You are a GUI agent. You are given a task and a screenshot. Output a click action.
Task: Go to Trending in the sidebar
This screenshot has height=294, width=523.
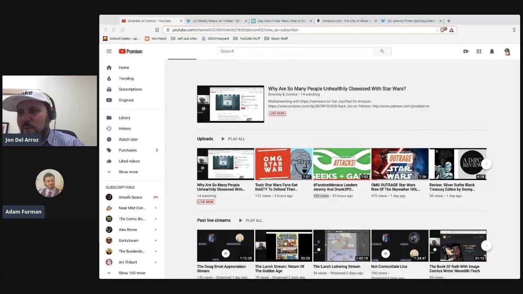126,78
